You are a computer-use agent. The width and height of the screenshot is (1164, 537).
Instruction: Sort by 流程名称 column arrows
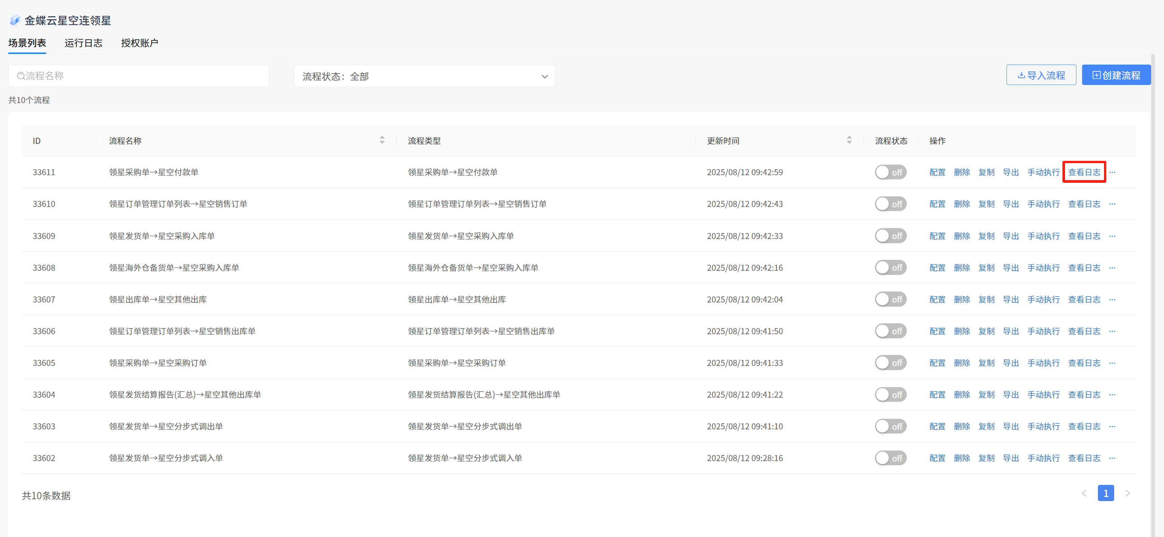[x=382, y=140]
